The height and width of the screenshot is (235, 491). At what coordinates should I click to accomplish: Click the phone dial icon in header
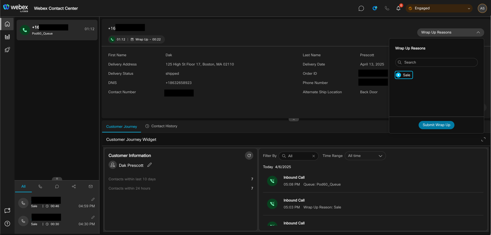pos(387,8)
